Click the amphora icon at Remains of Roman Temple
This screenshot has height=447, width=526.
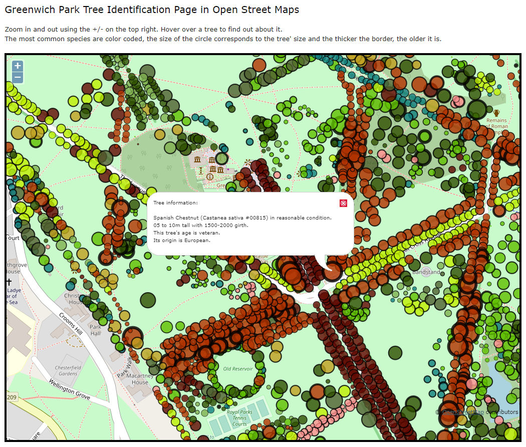click(496, 113)
